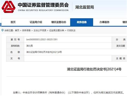Click the 主题词 label cell
The image size is (127, 96).
tap(119, 58)
